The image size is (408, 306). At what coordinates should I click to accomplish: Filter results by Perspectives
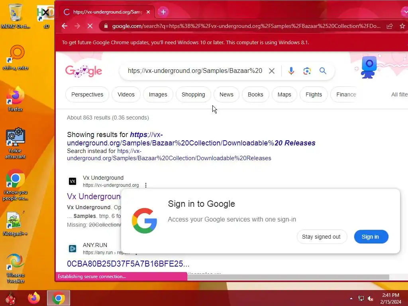(87, 94)
